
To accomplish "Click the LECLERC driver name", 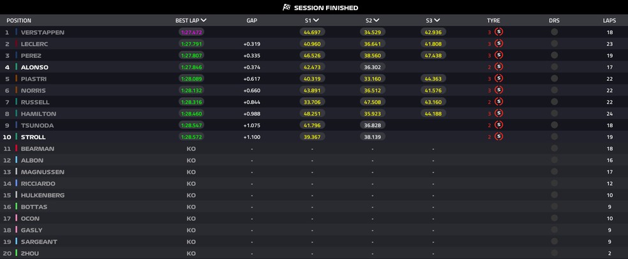I will [x=34, y=44].
